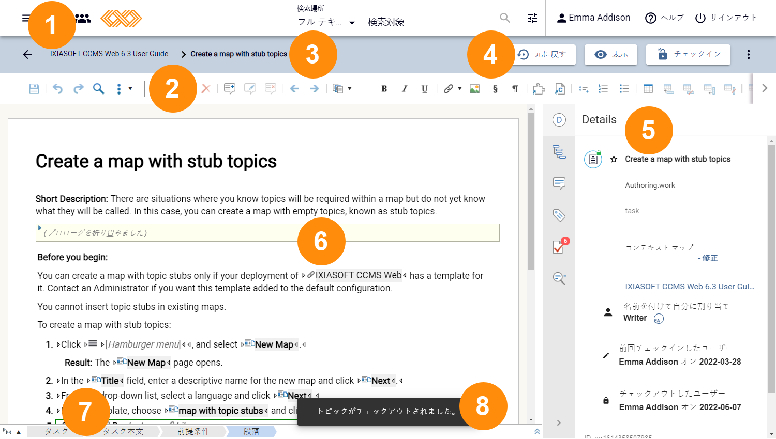Click the search magnifier icon in header
This screenshot has width=776, height=439.
(505, 18)
